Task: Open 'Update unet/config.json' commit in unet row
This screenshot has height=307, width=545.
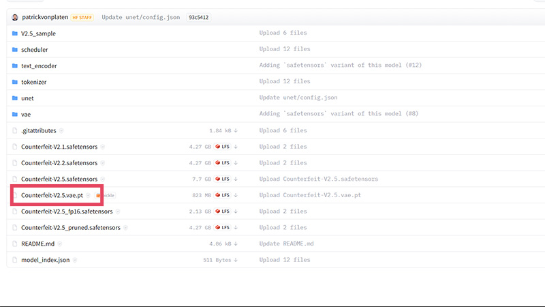Action: click(x=298, y=98)
